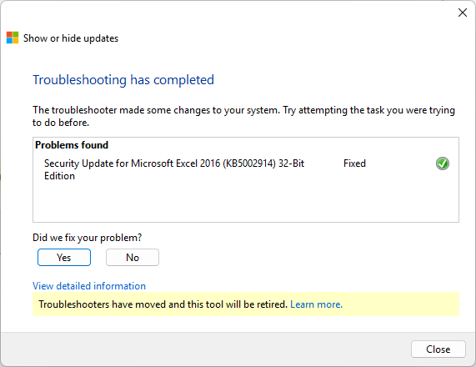Click the green checkmark Fixed status icon
This screenshot has height=367, width=476.
(x=443, y=163)
